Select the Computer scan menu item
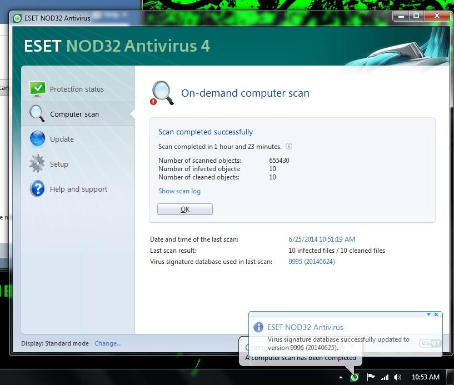 (x=78, y=114)
